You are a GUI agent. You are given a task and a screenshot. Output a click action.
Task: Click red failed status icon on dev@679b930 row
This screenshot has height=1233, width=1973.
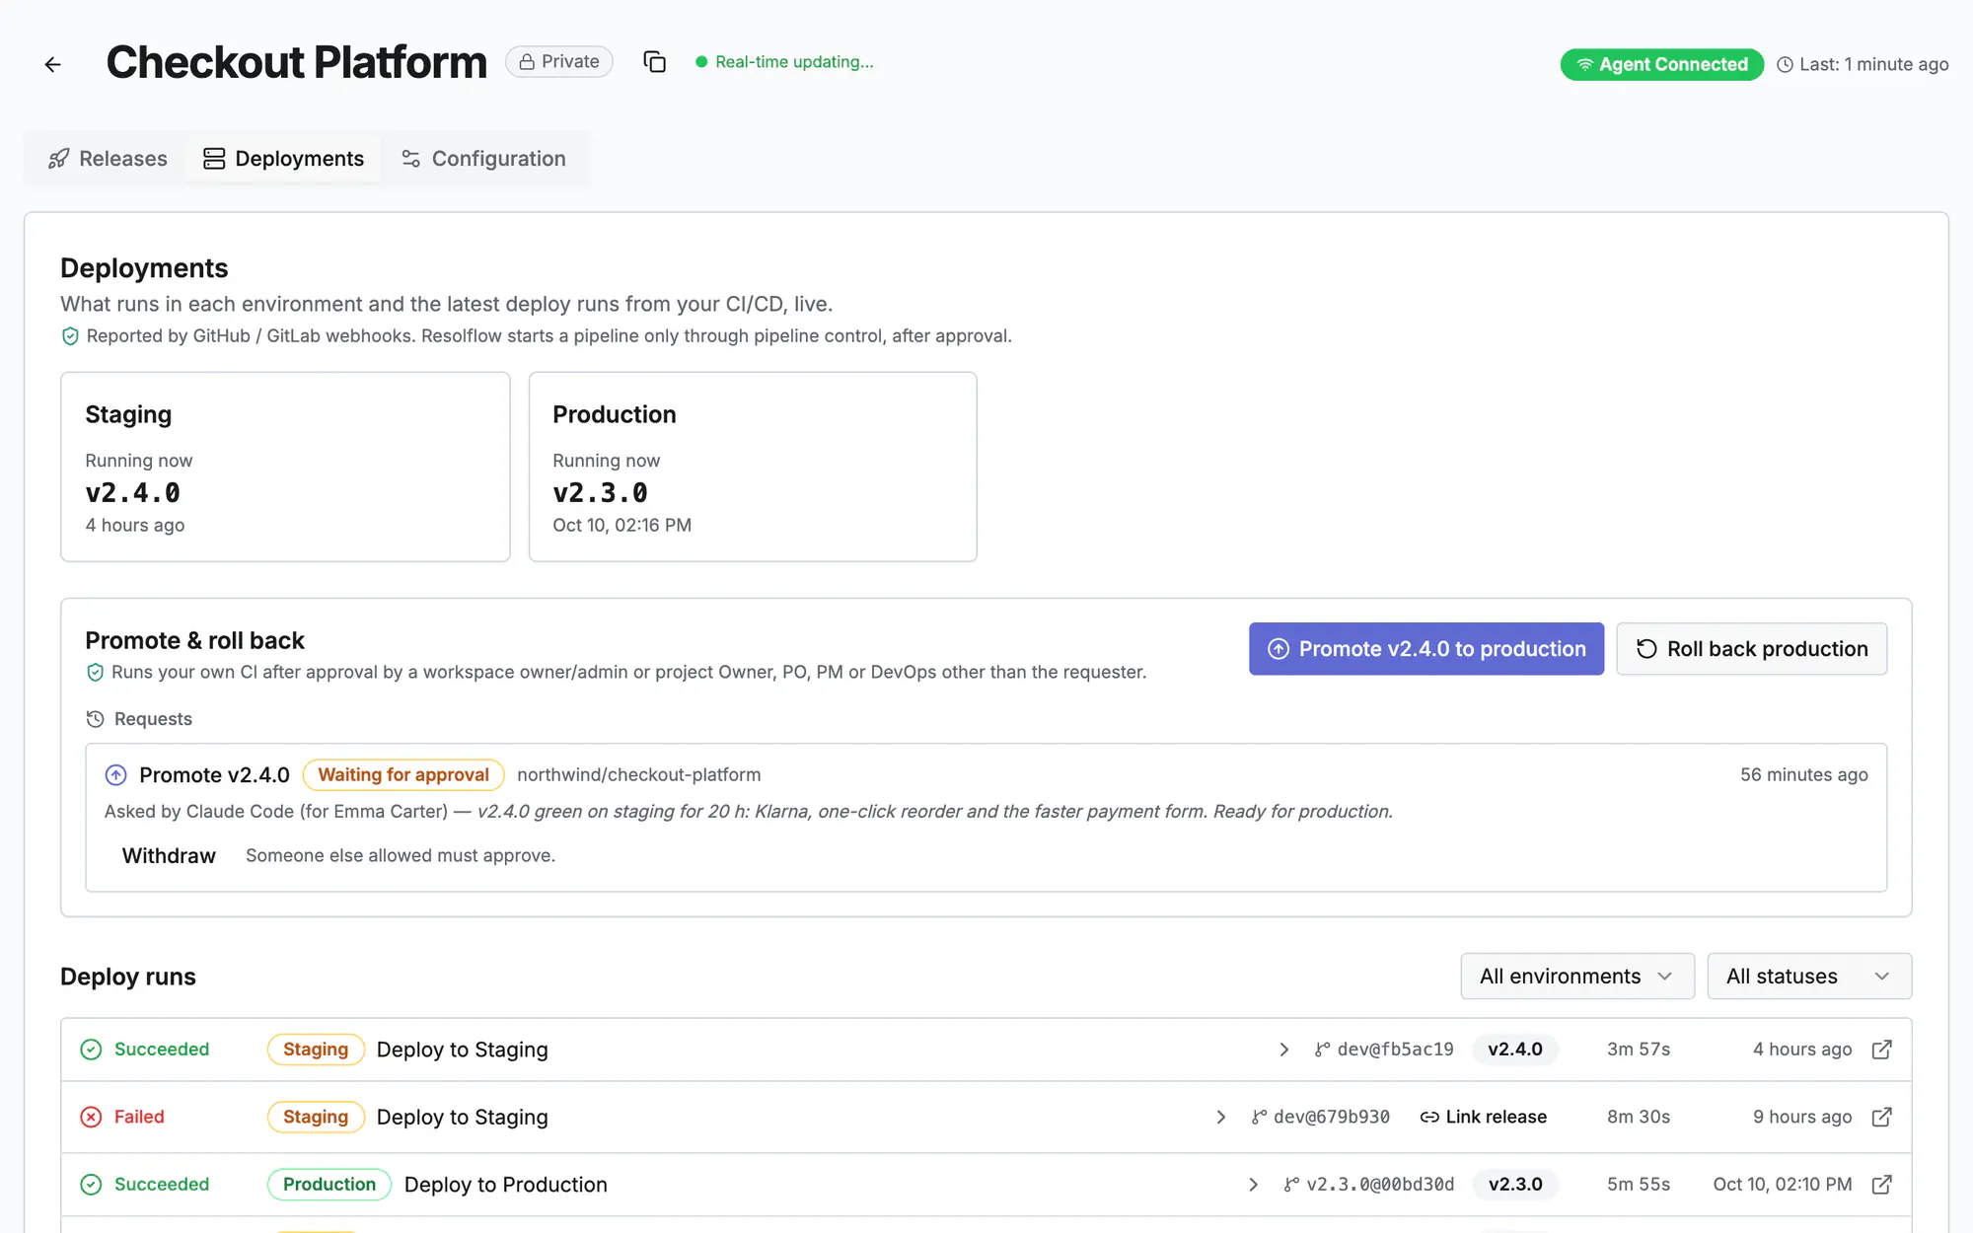91,1117
